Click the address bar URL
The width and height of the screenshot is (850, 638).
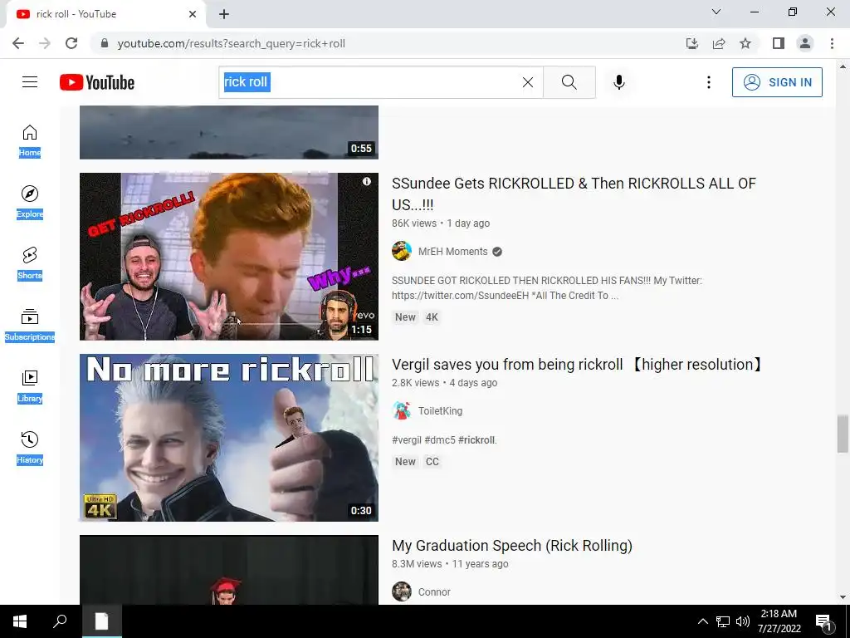[x=231, y=43]
